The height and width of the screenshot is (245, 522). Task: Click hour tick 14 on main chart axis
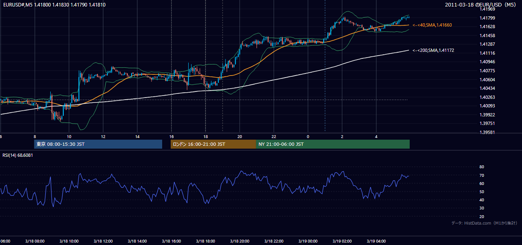[x=137, y=136]
